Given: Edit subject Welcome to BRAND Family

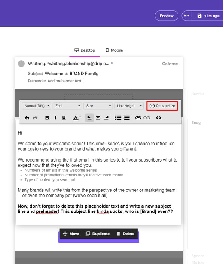Looking at the screenshot, I should pyautogui.click(x=71, y=74).
